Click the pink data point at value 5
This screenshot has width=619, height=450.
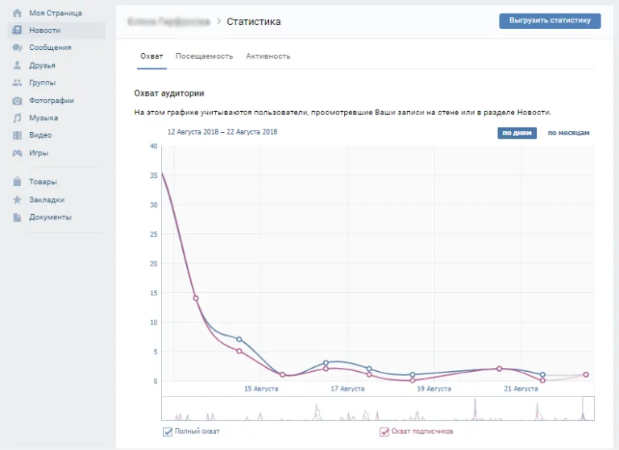(x=239, y=351)
